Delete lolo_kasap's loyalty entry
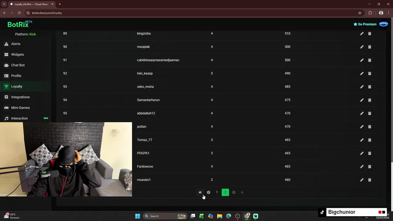The width and height of the screenshot is (393, 221). tap(370, 73)
